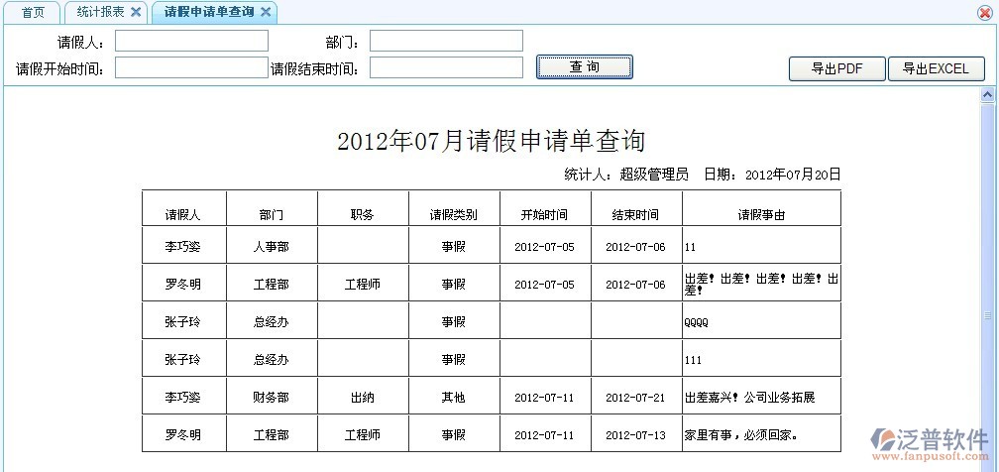This screenshot has width=999, height=472.
Task: Select the 请假开始时间 field
Action: coord(192,67)
